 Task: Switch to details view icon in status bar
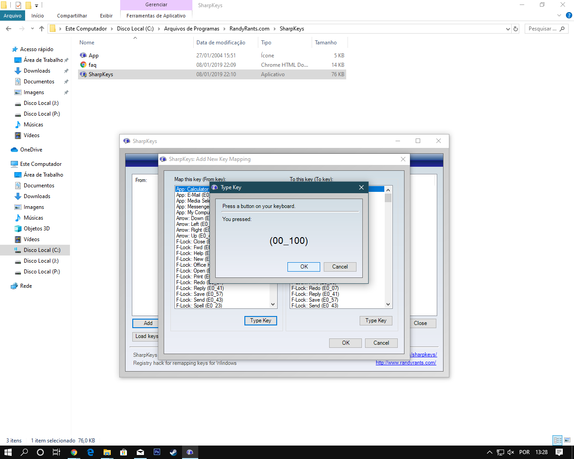pyautogui.click(x=557, y=440)
